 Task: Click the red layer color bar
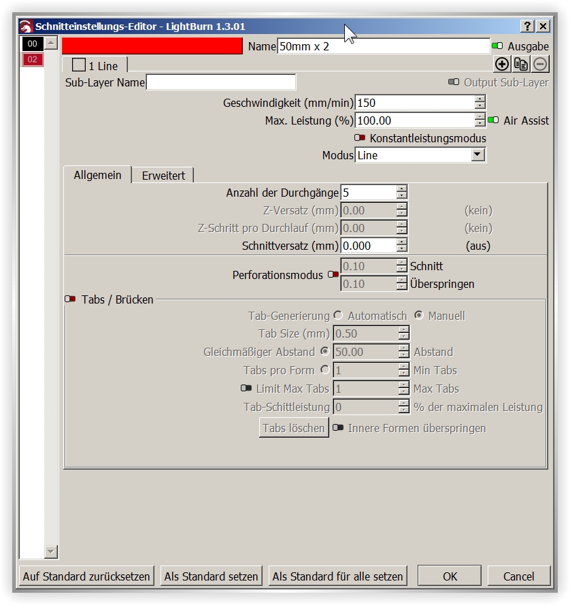[x=152, y=46]
